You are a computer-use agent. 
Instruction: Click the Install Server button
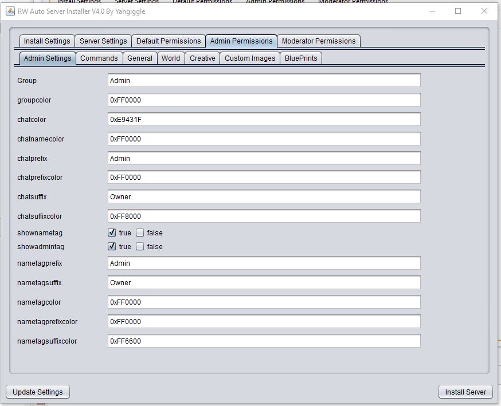tap(465, 392)
